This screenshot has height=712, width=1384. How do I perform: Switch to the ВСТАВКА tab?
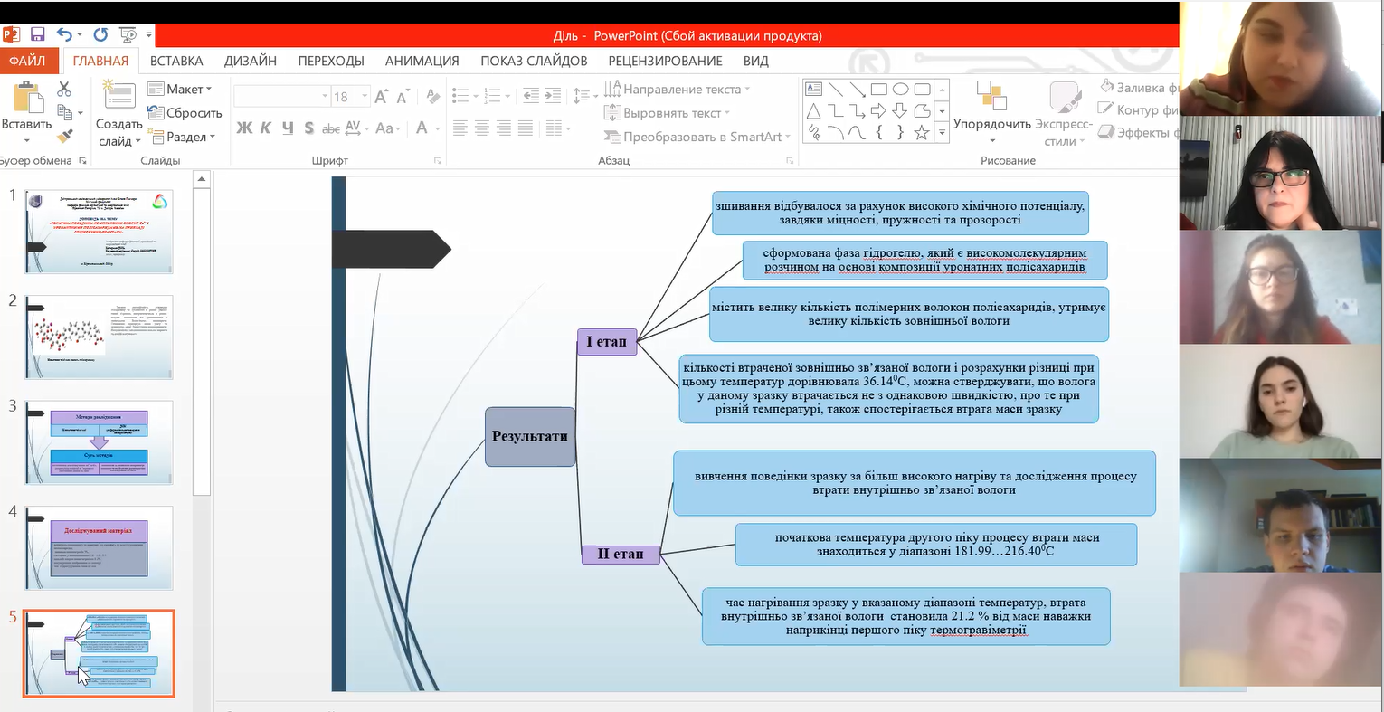coord(176,61)
